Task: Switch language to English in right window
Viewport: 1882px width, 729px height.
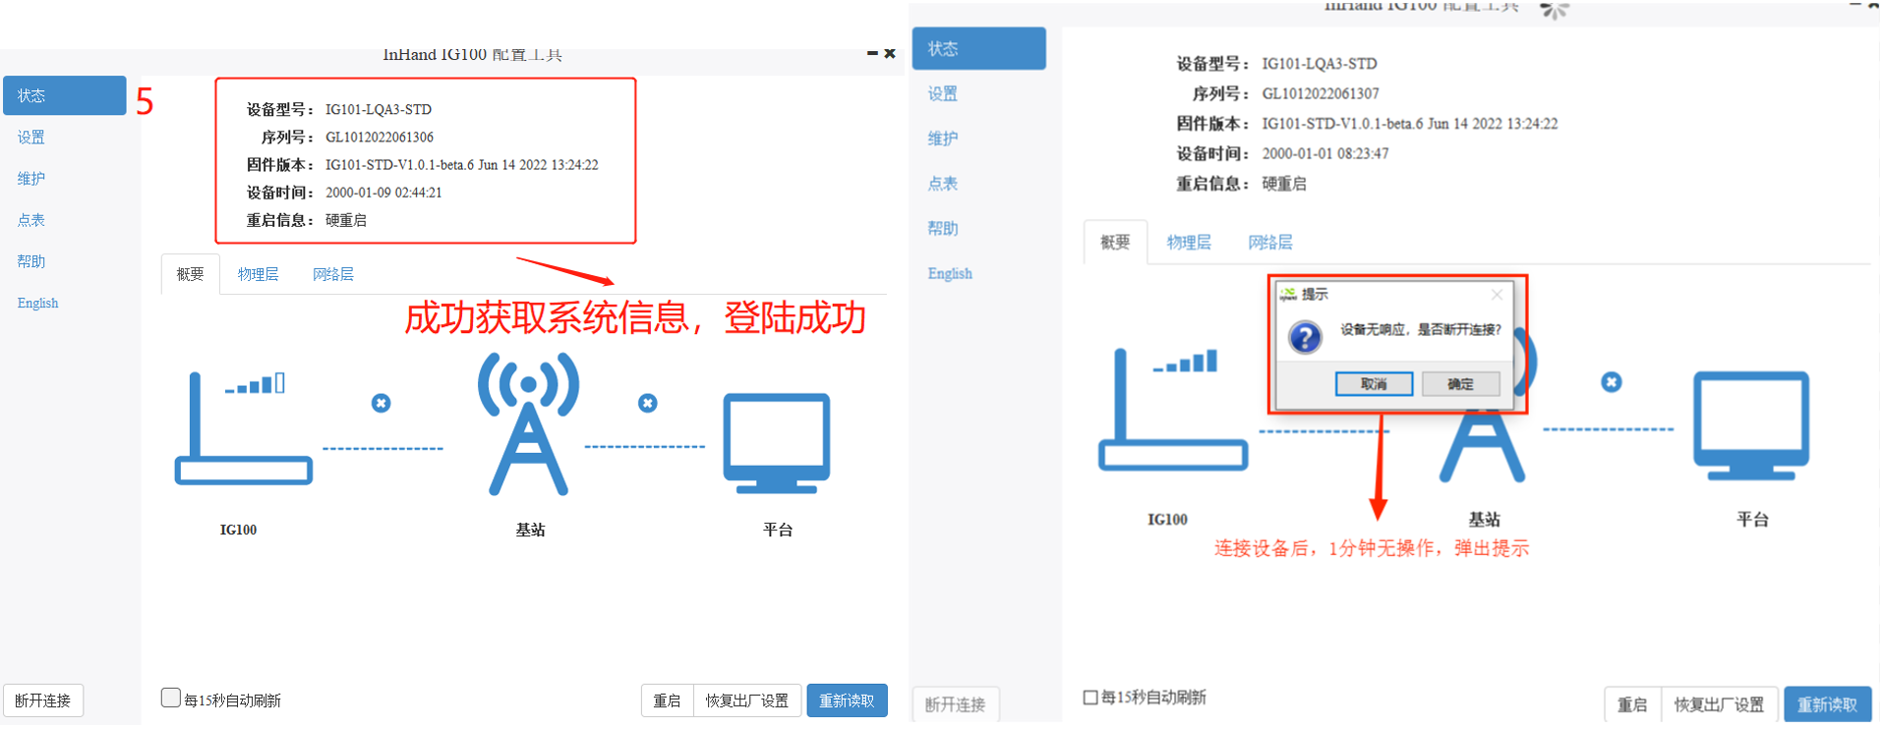Action: [950, 273]
